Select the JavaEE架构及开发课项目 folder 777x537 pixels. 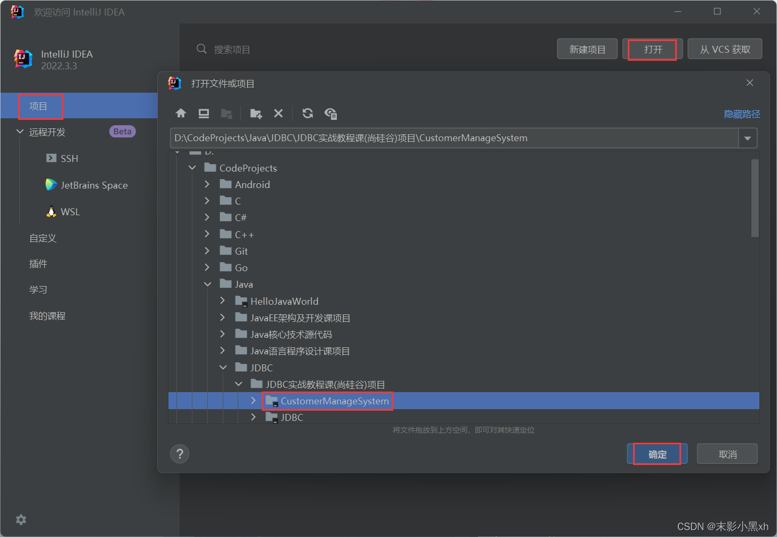pyautogui.click(x=300, y=318)
